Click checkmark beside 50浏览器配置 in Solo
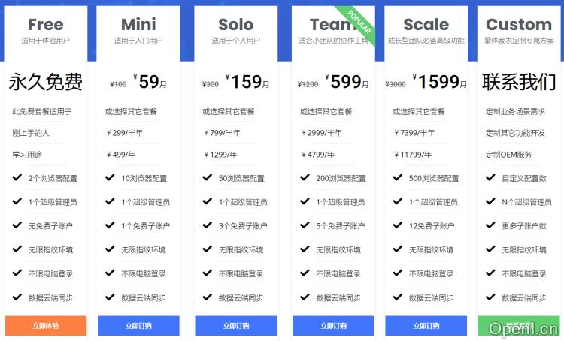564x341 pixels. pyautogui.click(x=207, y=178)
